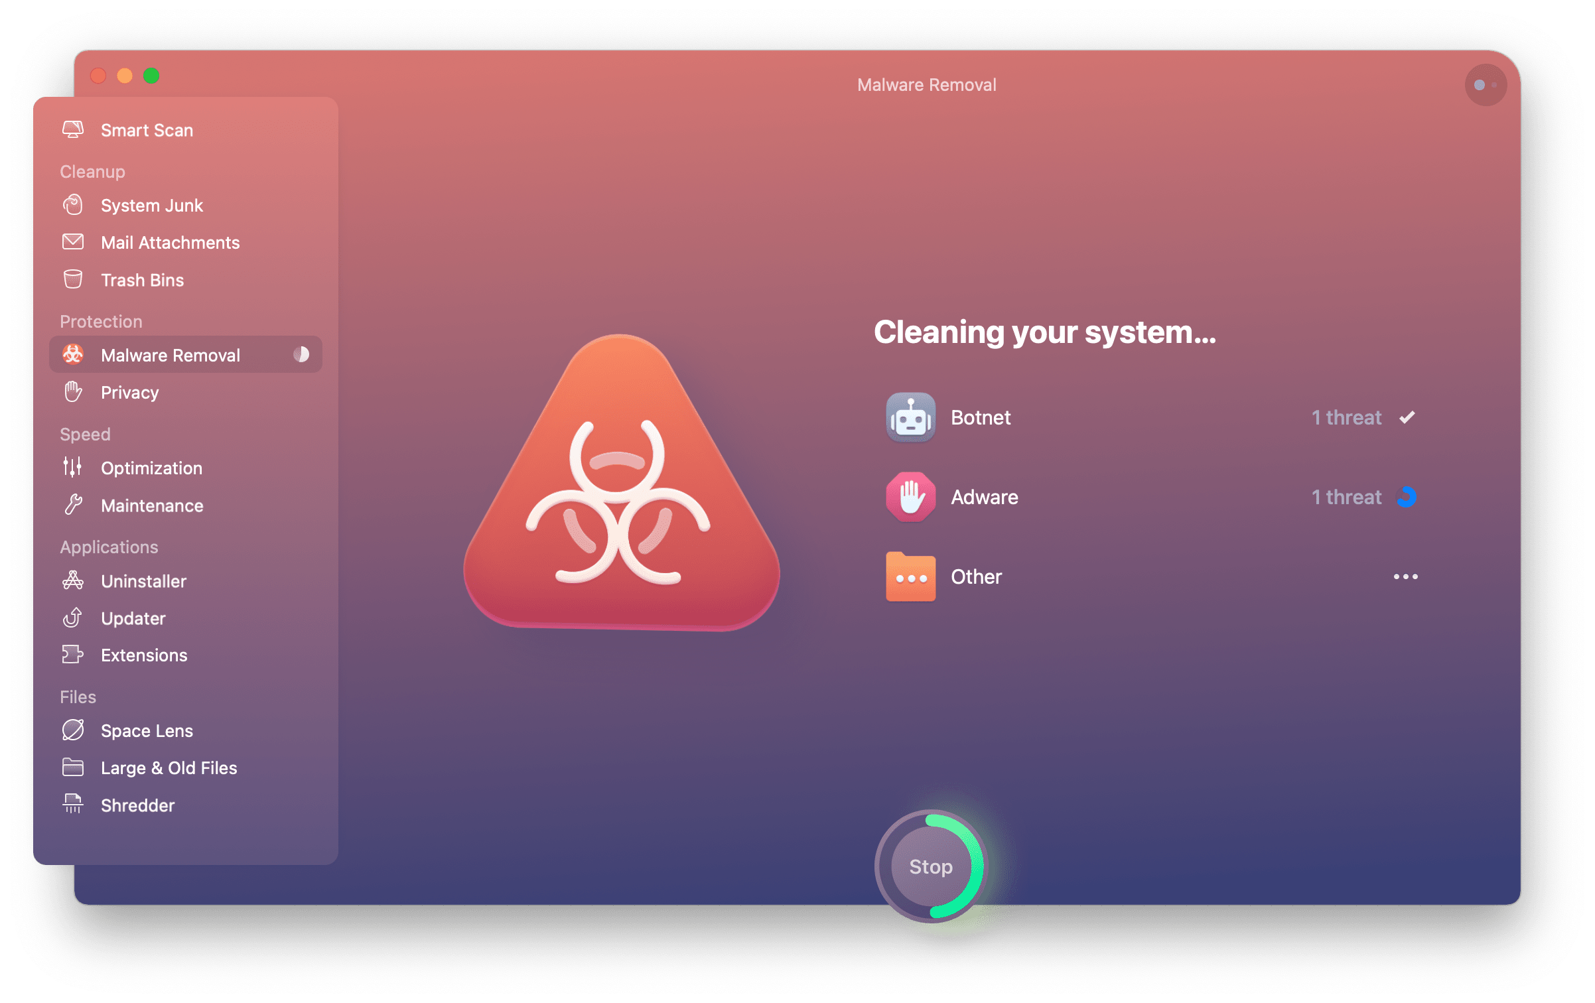Click the Privacy hand icon
Image resolution: width=1595 pixels, height=1003 pixels.
coord(72,392)
